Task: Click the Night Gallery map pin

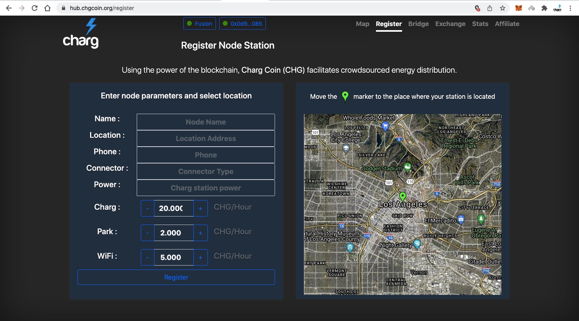Action: tap(417, 244)
